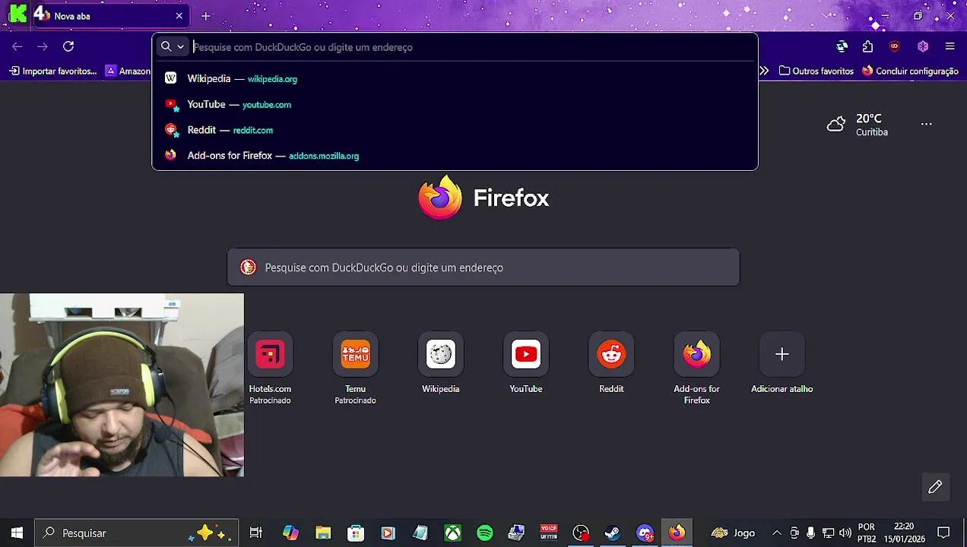Close the Nova aba tab
Viewport: 967px width, 547px height.
pos(179,16)
